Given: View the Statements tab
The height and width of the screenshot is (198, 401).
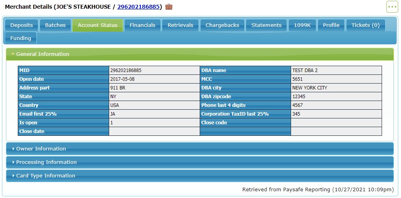Looking at the screenshot, I should pos(266,25).
